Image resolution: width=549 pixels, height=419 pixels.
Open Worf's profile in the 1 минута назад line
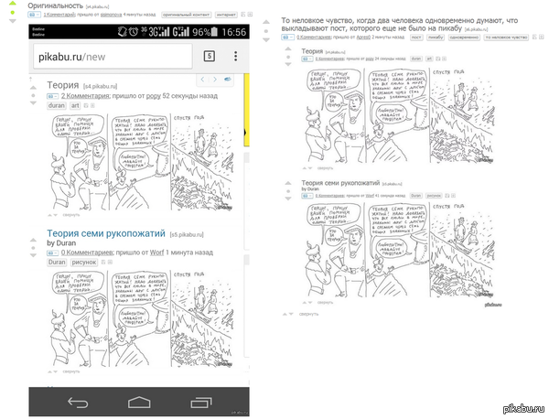click(x=156, y=252)
